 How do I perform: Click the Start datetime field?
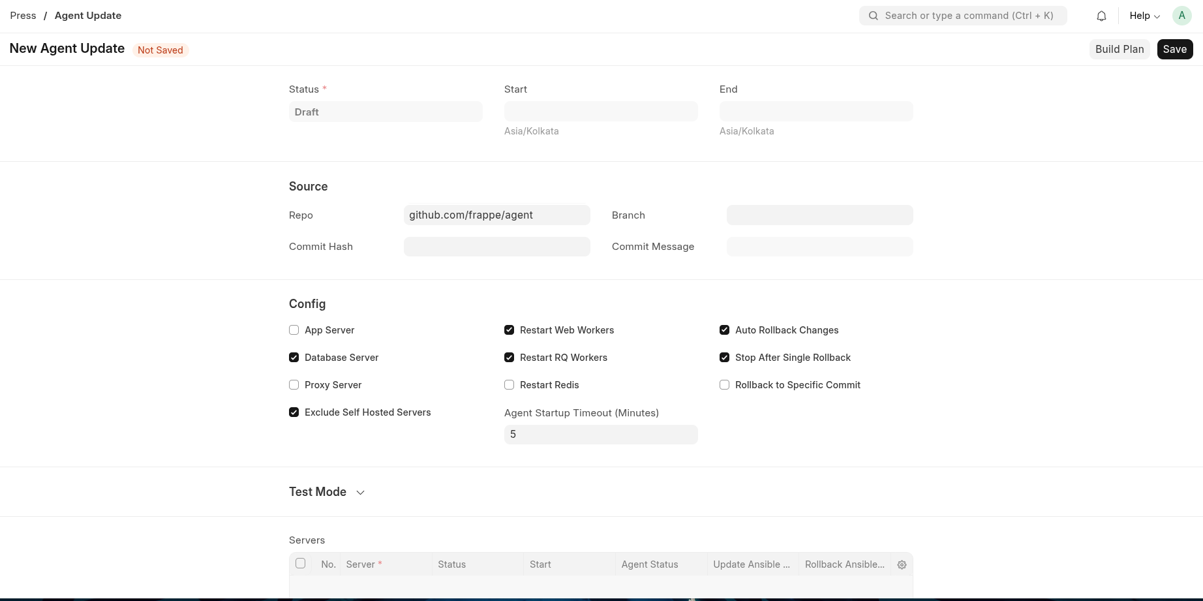click(601, 112)
